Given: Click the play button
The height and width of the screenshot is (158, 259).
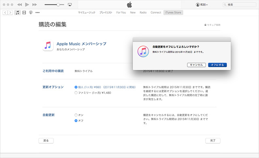Looking at the screenshot, I should click(27, 4).
